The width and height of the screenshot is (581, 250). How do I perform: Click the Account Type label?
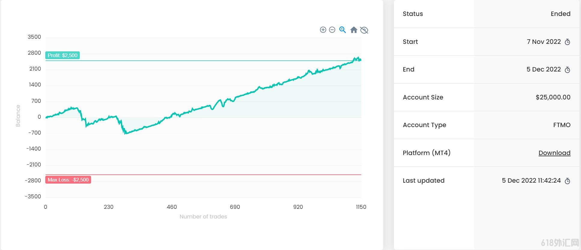424,125
